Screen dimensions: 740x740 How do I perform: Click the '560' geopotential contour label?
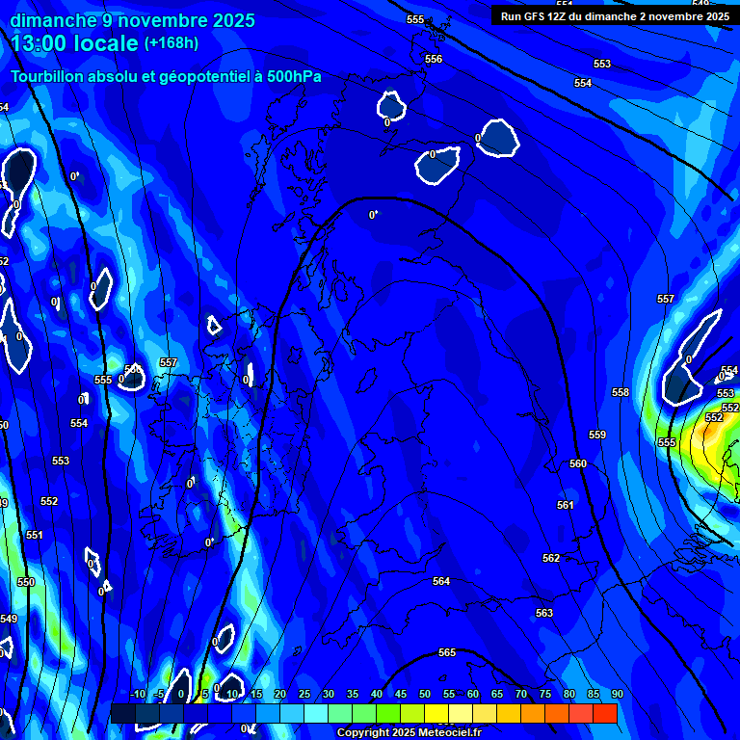(578, 463)
